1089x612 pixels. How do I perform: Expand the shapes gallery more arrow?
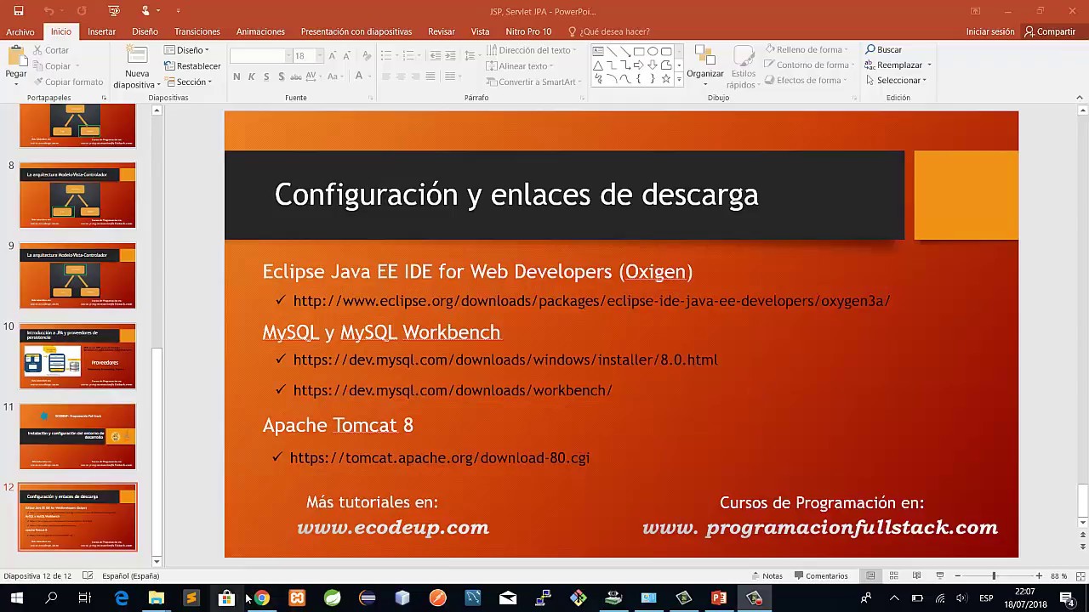click(679, 80)
